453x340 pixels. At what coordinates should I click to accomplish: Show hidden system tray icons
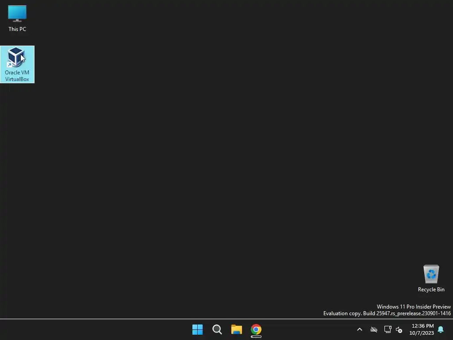(x=360, y=329)
